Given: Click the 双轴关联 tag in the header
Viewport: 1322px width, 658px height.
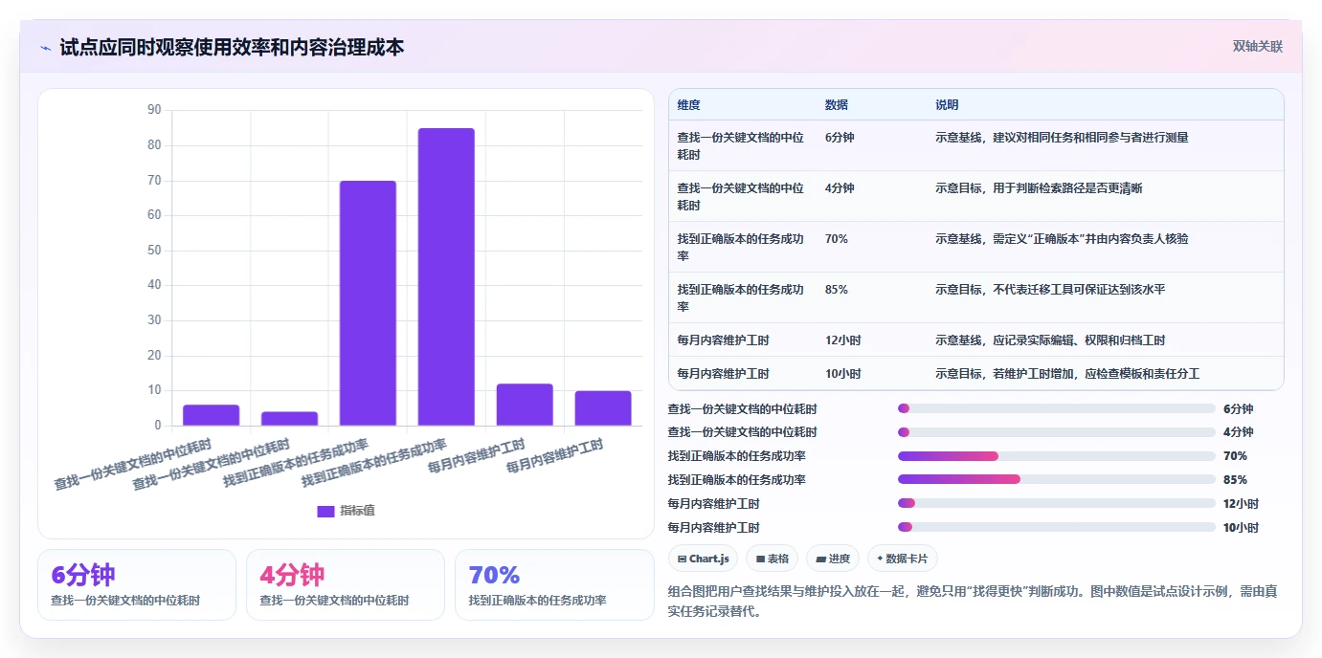Looking at the screenshot, I should pos(1257,47).
